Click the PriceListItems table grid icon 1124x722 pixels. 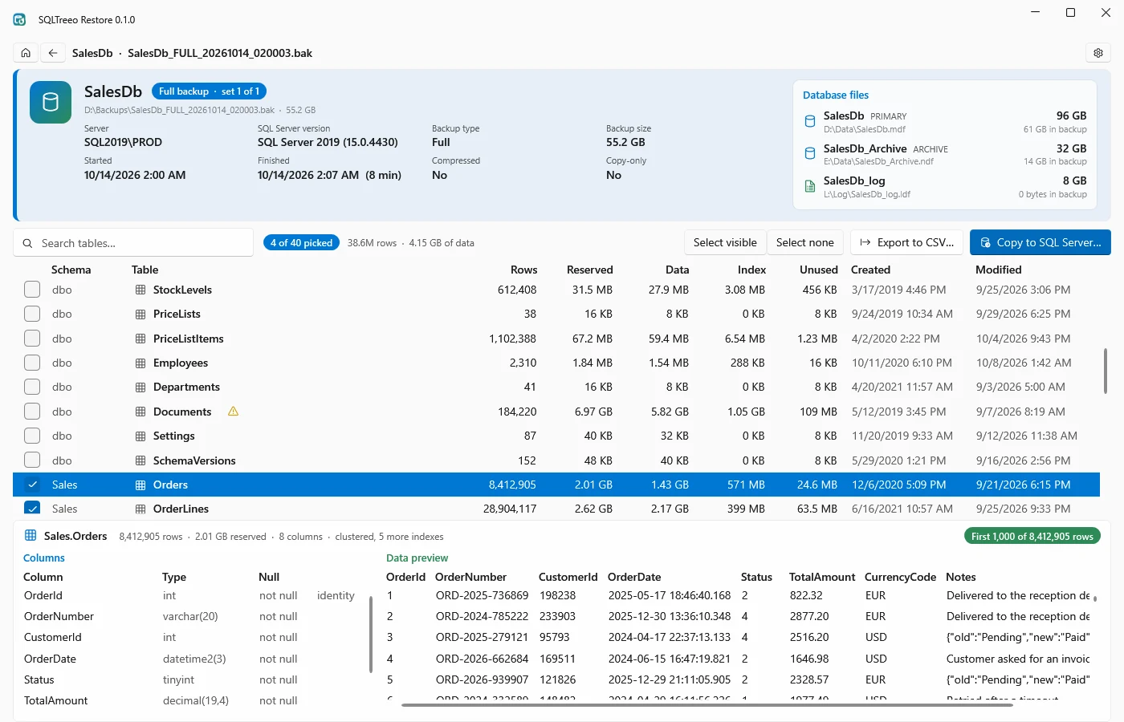(x=140, y=339)
